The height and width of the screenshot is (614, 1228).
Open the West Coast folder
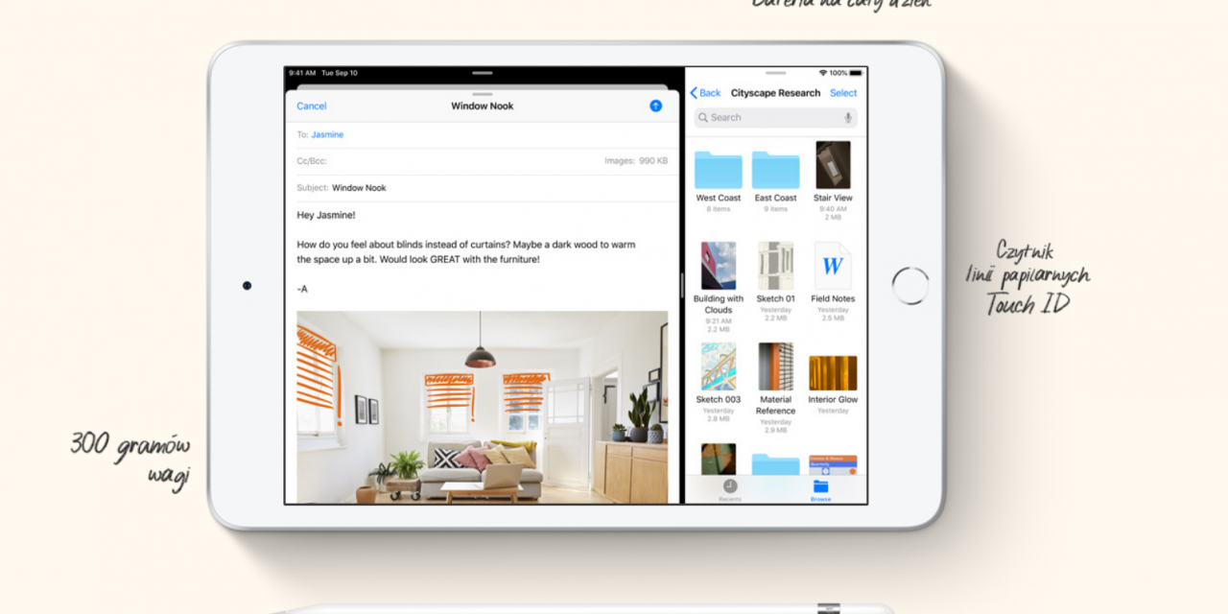point(718,173)
